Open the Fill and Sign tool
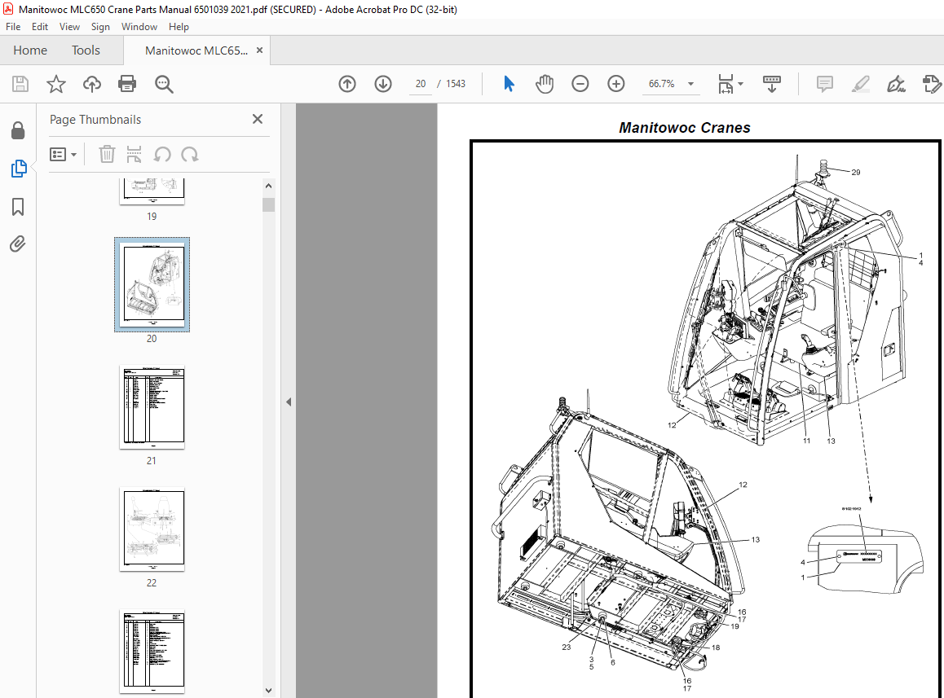Screen dimensions: 944x698 [x=896, y=84]
